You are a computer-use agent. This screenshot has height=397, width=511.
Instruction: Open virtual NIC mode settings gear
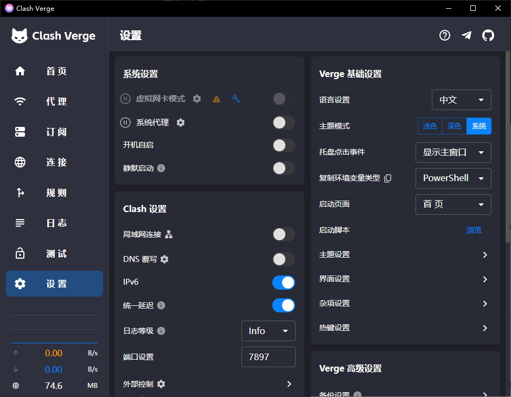(197, 98)
